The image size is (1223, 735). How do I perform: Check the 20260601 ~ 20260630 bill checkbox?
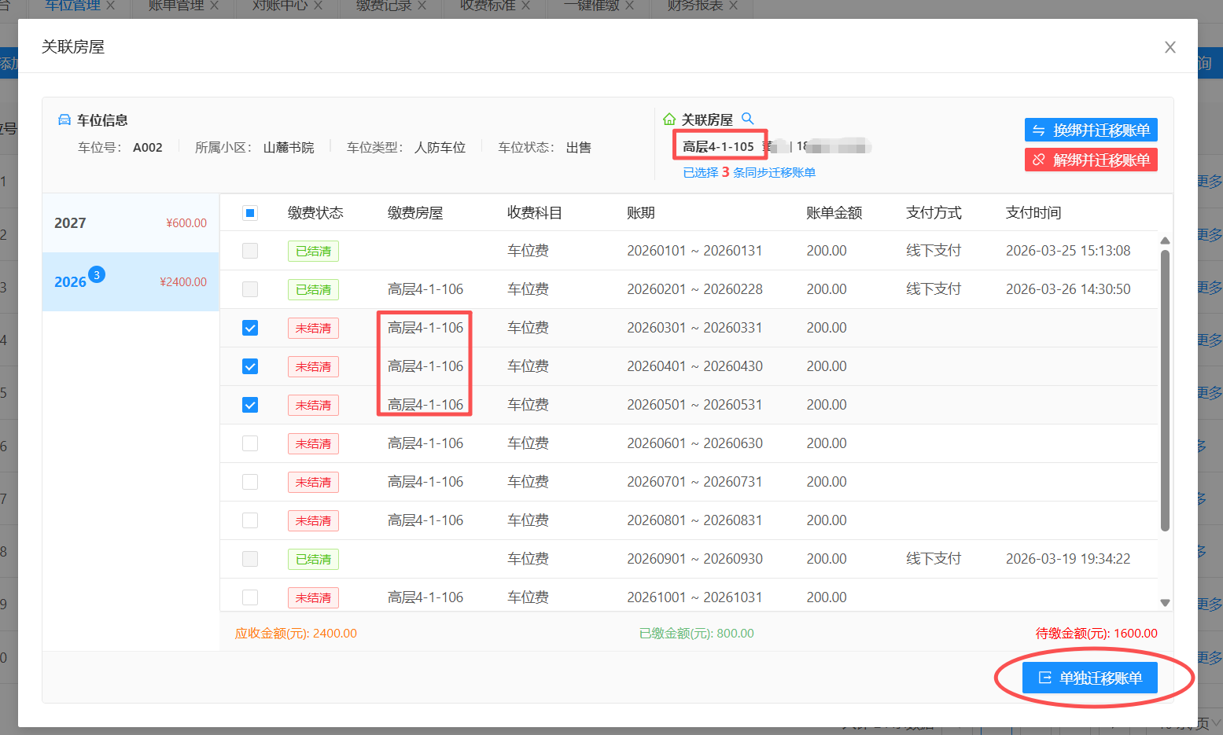[x=250, y=443]
